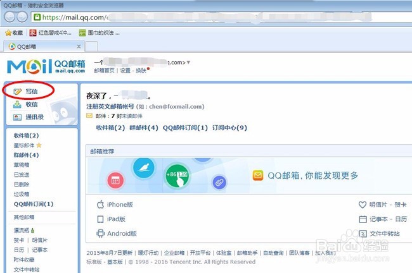Image resolution: width=412 pixels, height=273 pixels.
Task: Open 文件中转站 in the sidebar
Action: 27,269
